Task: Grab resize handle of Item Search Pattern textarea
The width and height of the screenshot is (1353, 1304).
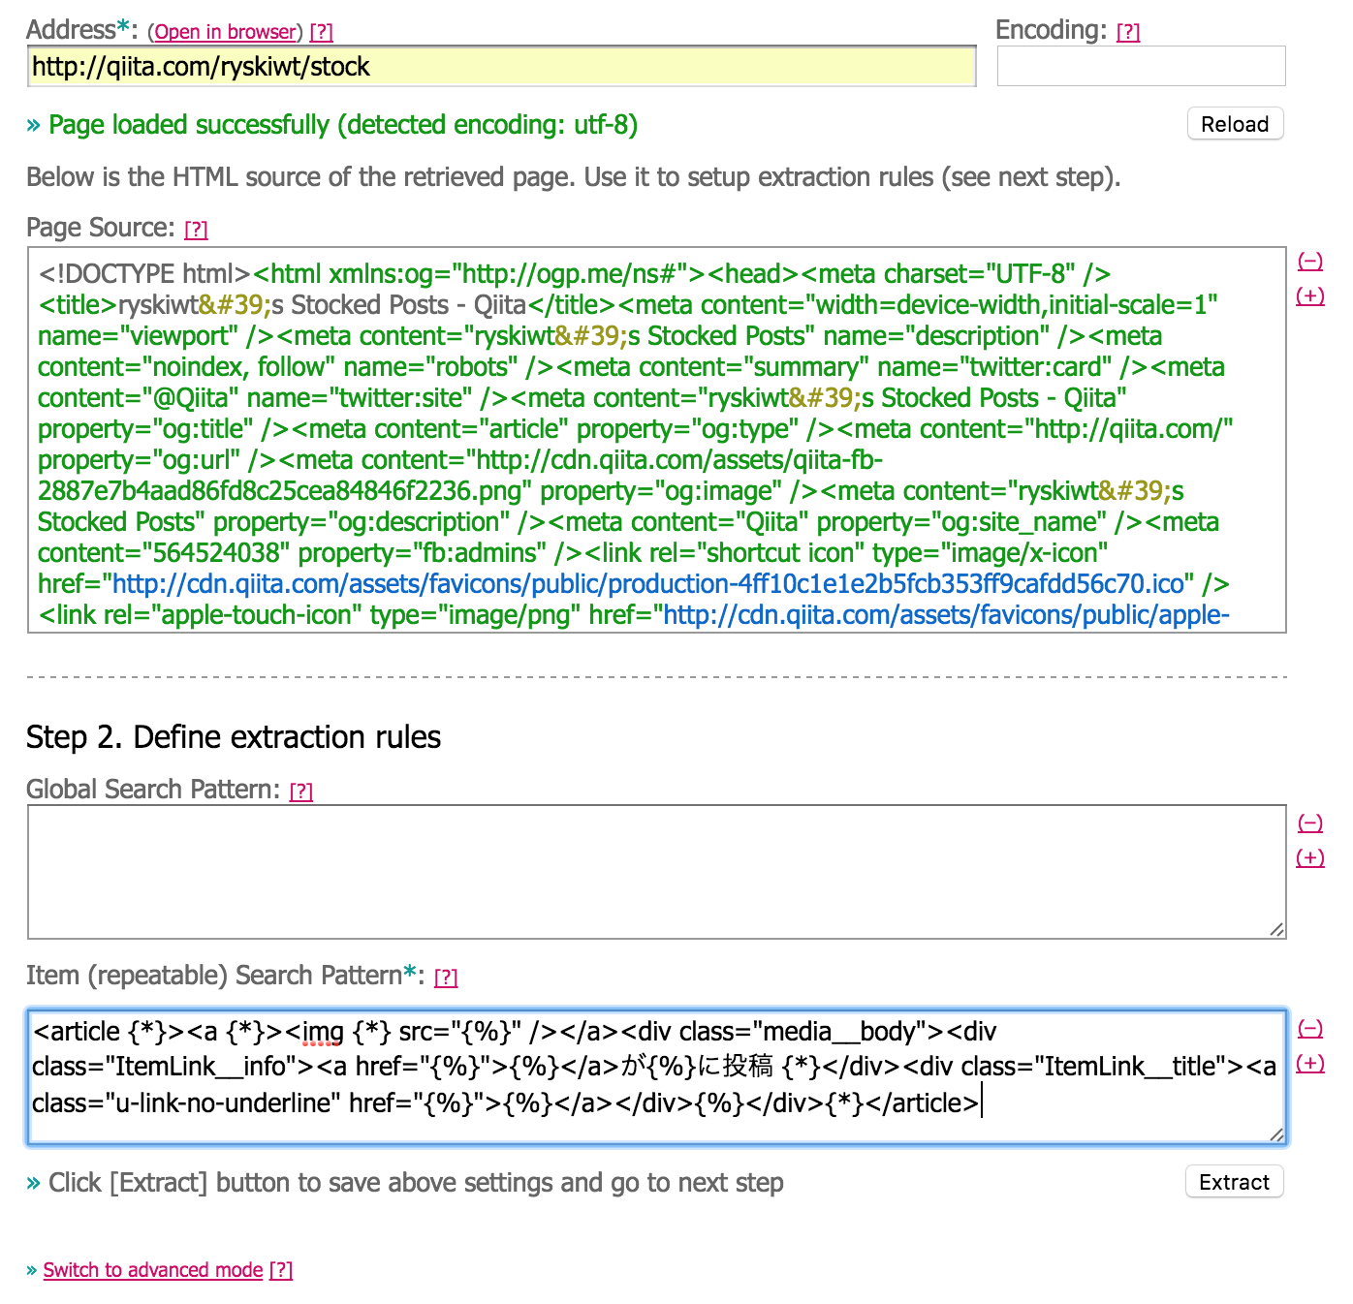Action: click(x=1276, y=1134)
